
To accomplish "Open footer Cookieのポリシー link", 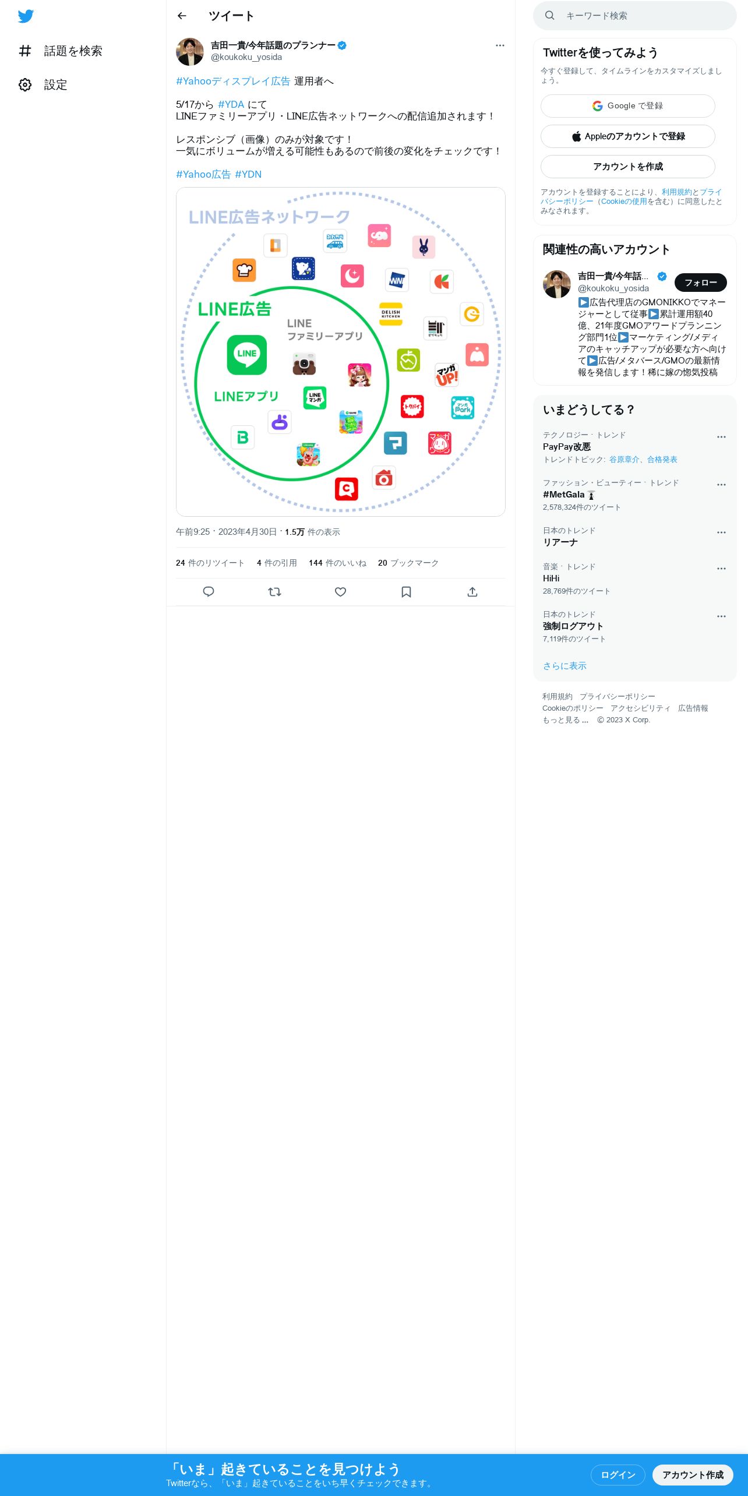I will point(573,708).
